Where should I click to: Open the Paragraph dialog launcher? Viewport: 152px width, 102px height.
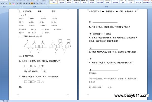pos(48,7)
